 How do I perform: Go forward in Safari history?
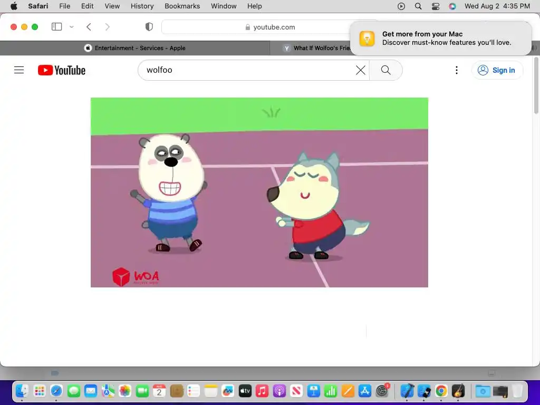[108, 27]
